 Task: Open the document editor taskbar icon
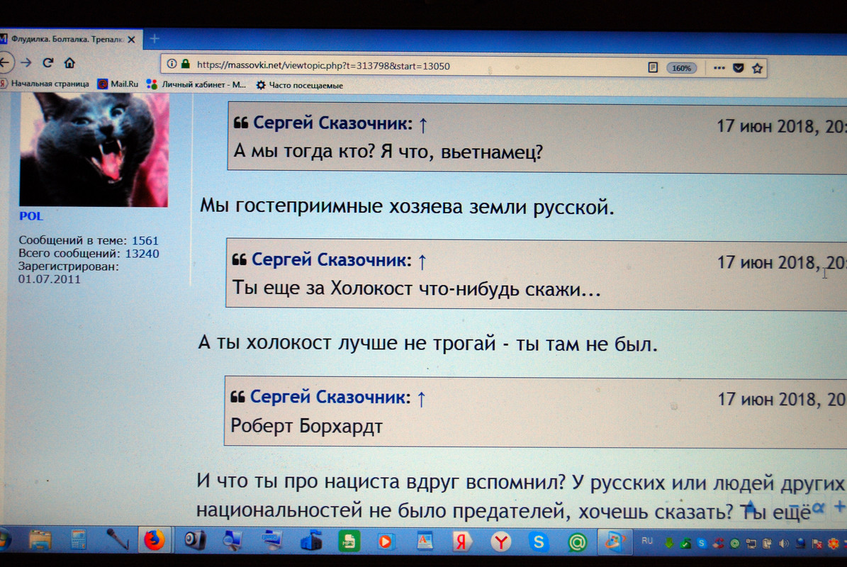(425, 541)
